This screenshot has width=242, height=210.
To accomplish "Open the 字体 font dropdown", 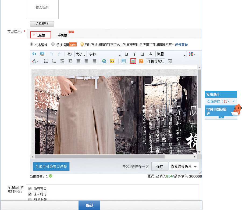I will coord(105,54).
